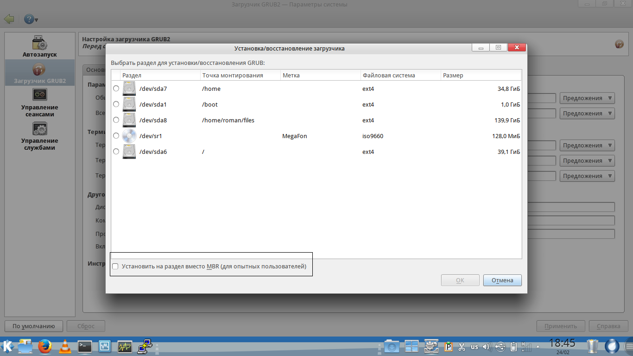
Task: Launch Firefox from the taskbar
Action: [x=45, y=346]
